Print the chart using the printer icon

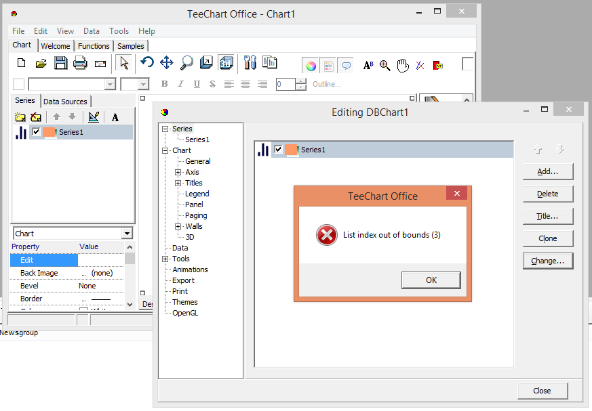click(80, 63)
